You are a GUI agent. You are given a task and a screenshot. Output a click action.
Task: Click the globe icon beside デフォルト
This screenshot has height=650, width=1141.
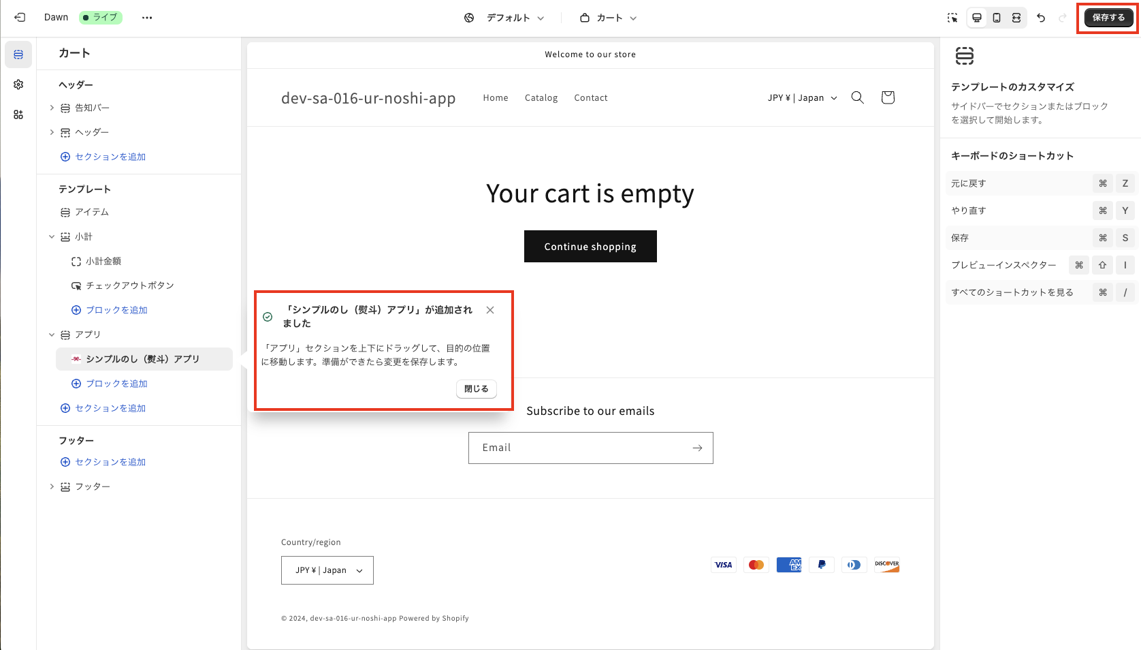click(x=469, y=18)
